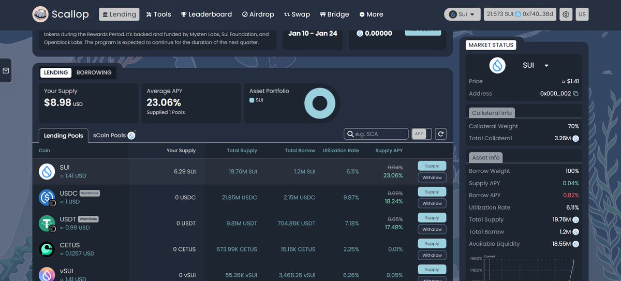Click the vSUI coin icon
Viewport: 621px width, 281px height.
[x=47, y=274]
